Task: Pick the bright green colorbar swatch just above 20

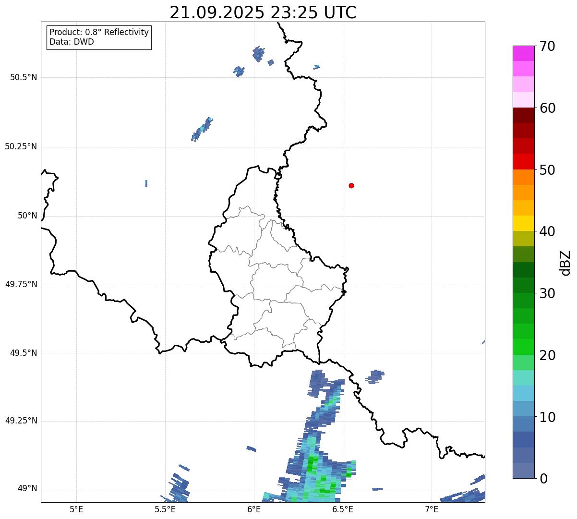Action: tap(523, 347)
